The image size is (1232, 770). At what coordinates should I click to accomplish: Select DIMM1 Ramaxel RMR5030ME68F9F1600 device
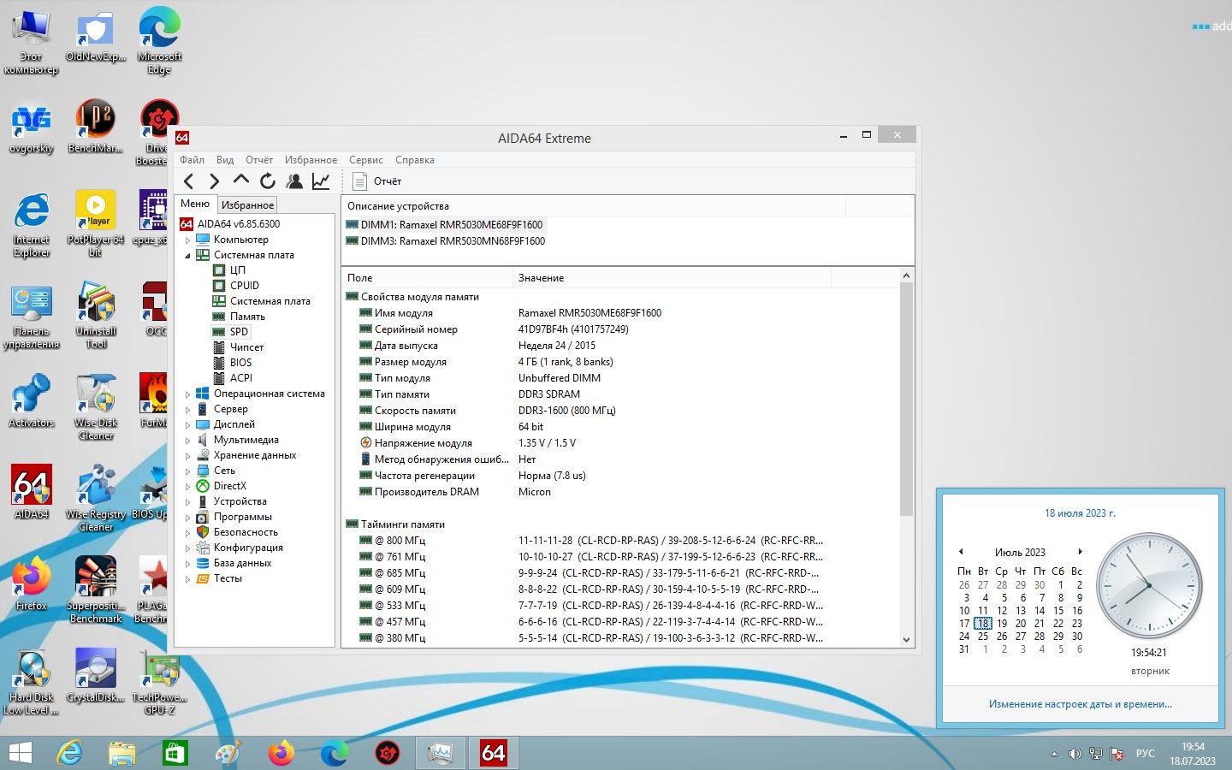(451, 225)
